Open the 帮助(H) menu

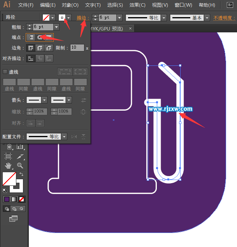[x=207, y=5]
